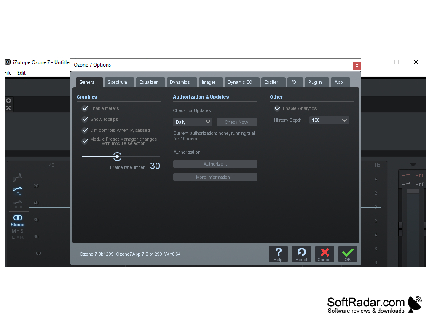Open the History Depth 100 dropdown
The height and width of the screenshot is (324, 432).
click(x=329, y=120)
